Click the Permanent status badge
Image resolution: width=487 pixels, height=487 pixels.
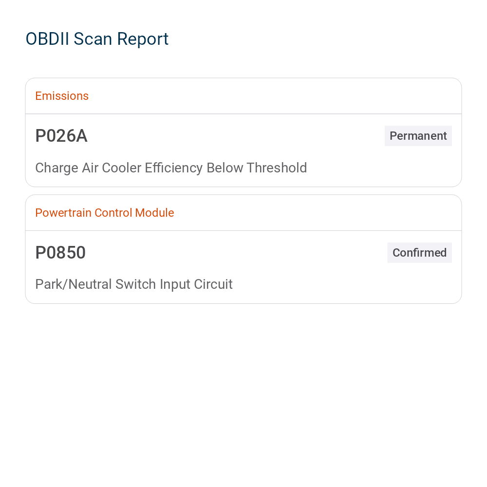pyautogui.click(x=418, y=136)
